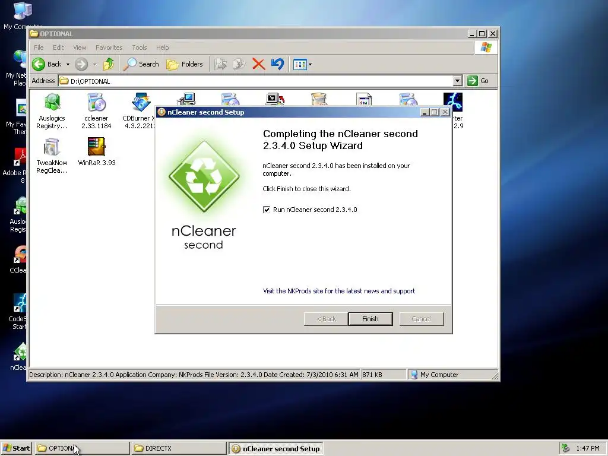Select the TweakNow RegCleaner file icon
The image size is (608, 456).
pyautogui.click(x=51, y=147)
